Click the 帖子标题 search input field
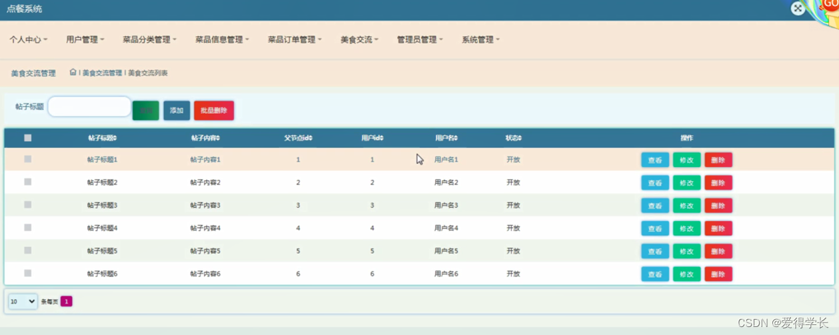The width and height of the screenshot is (839, 335). [89, 107]
